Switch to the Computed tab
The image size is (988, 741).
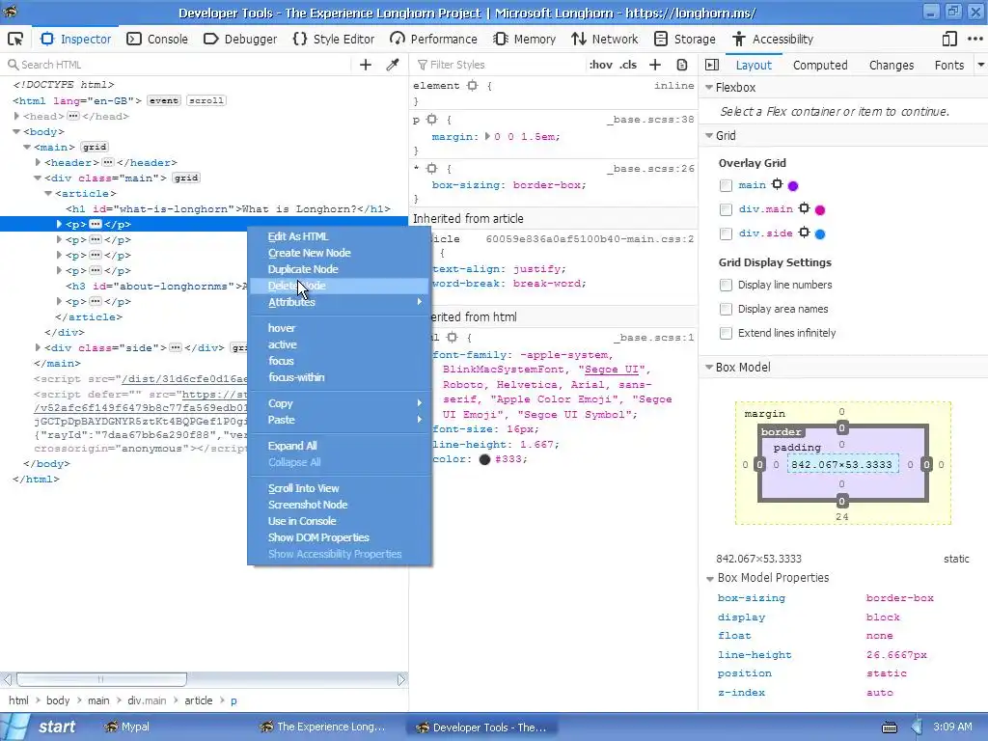[x=820, y=65]
